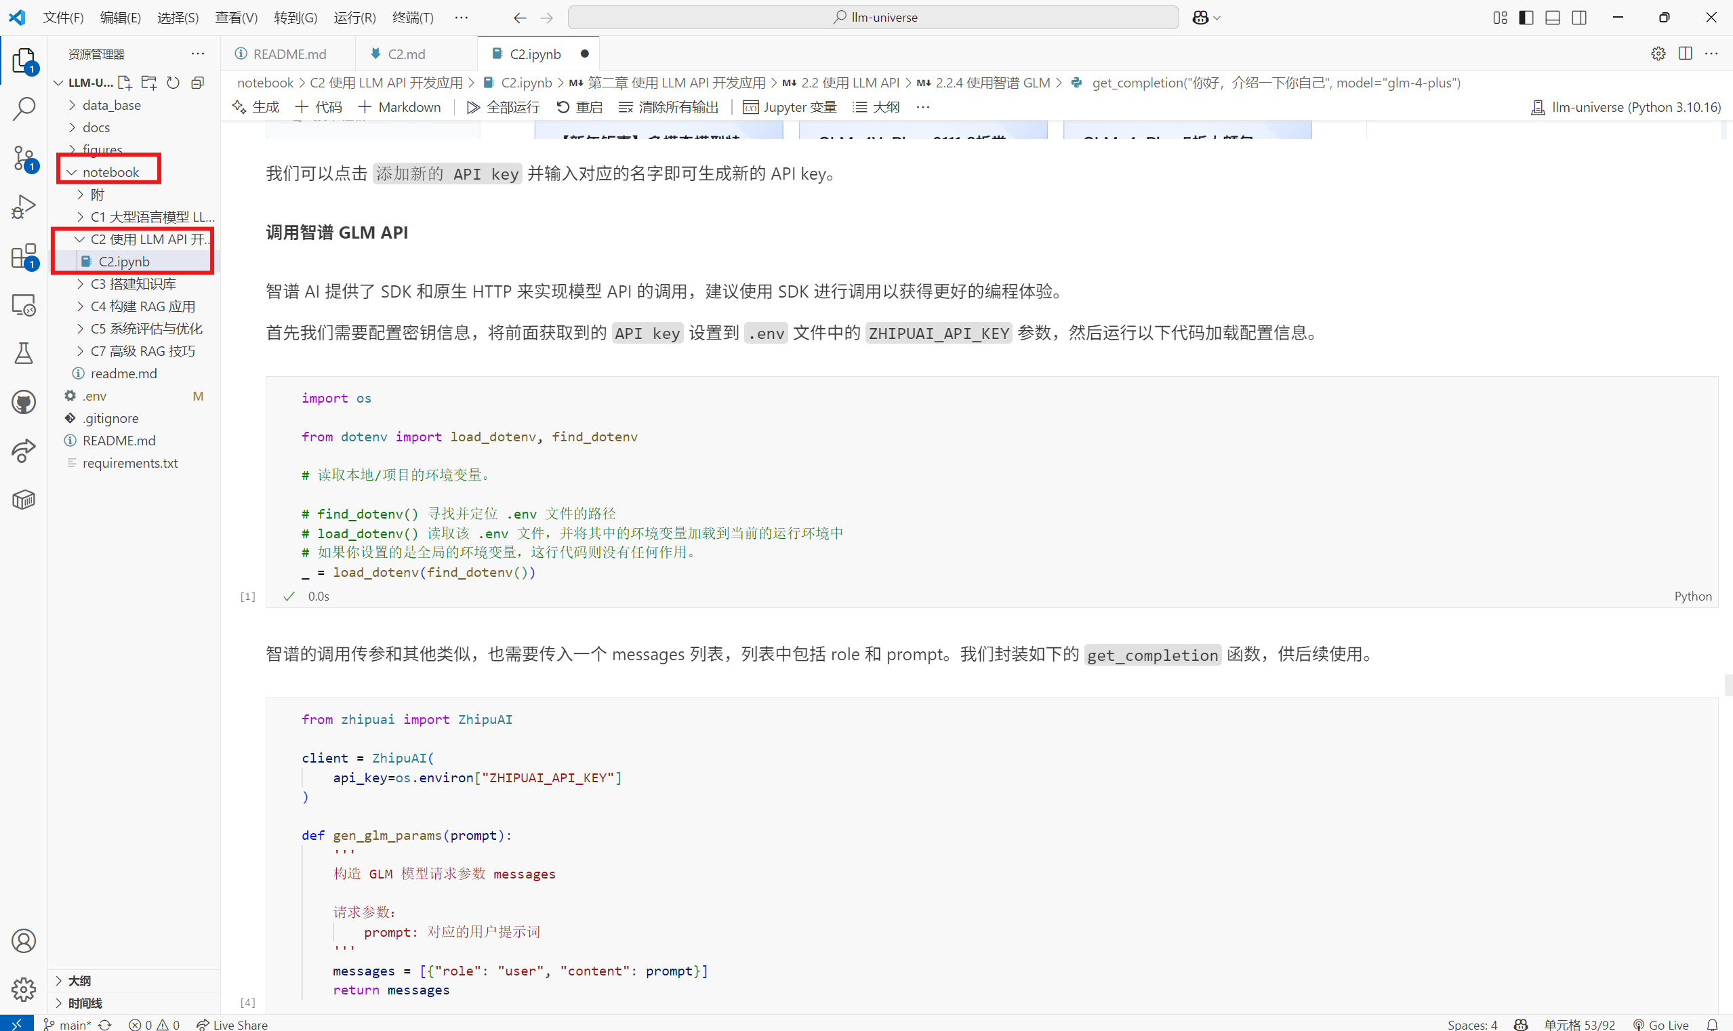1733x1031 pixels.
Task: Open the Testing beaker view
Action: click(26, 354)
